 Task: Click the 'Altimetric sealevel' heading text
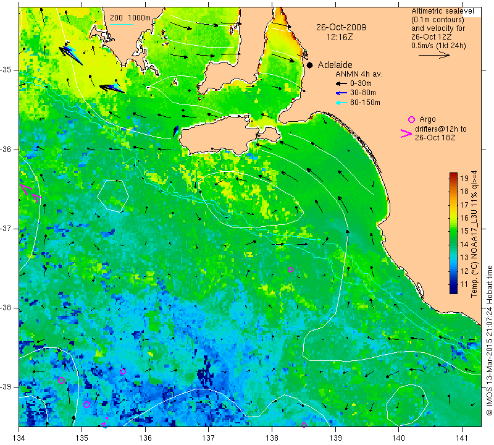(x=443, y=11)
